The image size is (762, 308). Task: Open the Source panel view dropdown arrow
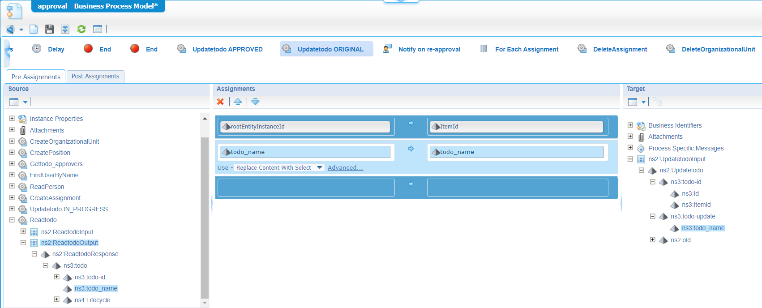pos(25,102)
